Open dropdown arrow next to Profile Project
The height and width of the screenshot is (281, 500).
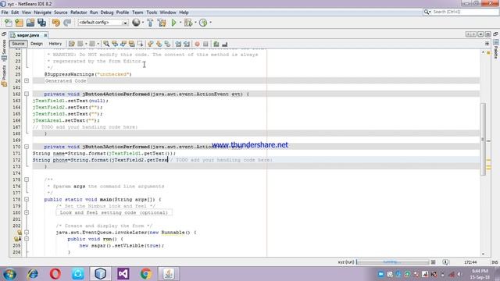(210, 23)
